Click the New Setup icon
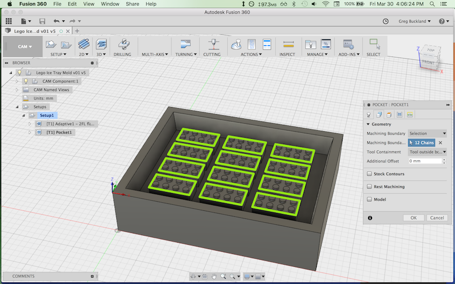 [x=51, y=44]
